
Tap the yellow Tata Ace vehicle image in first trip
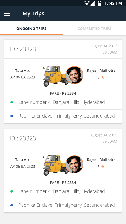click(x=55, y=76)
